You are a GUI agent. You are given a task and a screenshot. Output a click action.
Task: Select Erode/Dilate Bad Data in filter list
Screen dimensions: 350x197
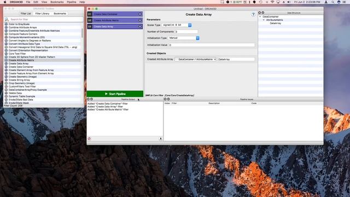43,100
